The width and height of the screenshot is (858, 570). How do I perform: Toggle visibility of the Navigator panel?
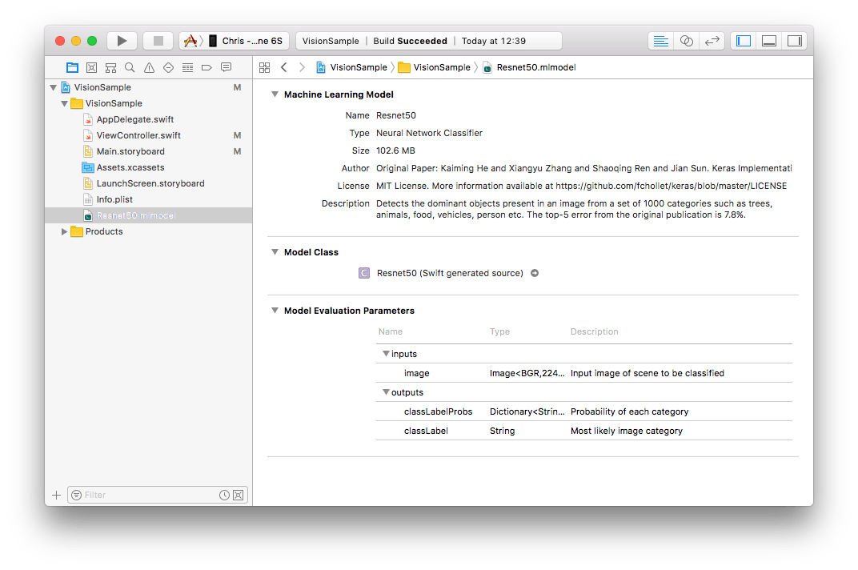[743, 40]
